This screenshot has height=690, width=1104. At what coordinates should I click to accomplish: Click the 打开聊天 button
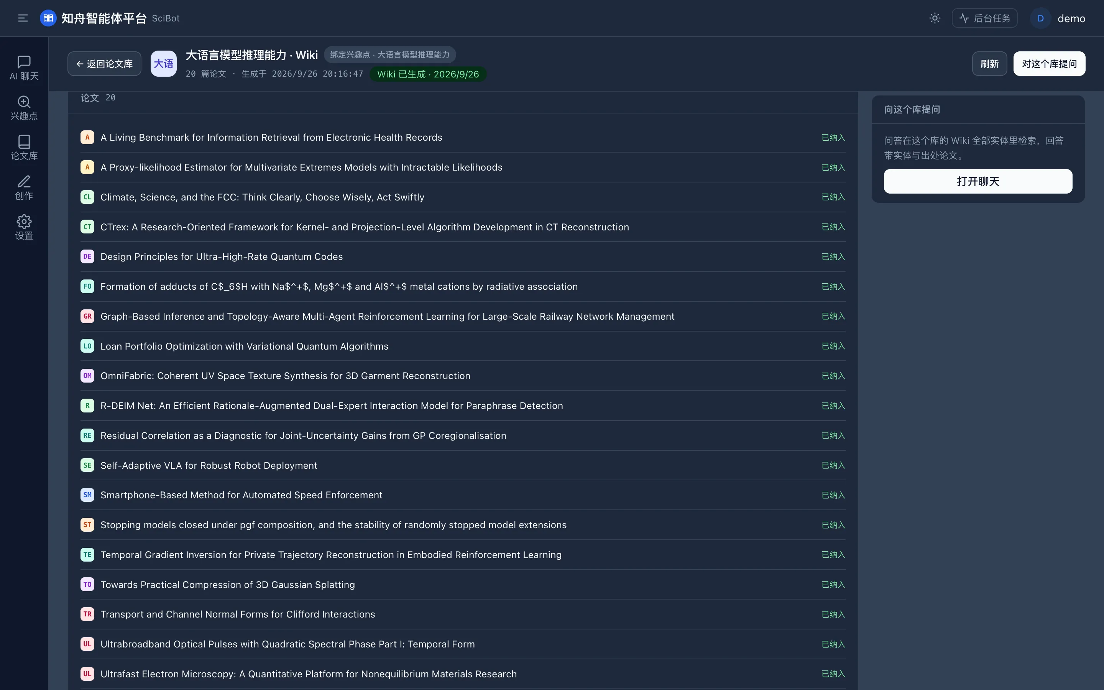(x=978, y=182)
